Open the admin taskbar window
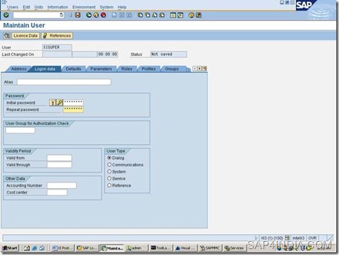The height and width of the screenshot is (255, 339). point(136,248)
